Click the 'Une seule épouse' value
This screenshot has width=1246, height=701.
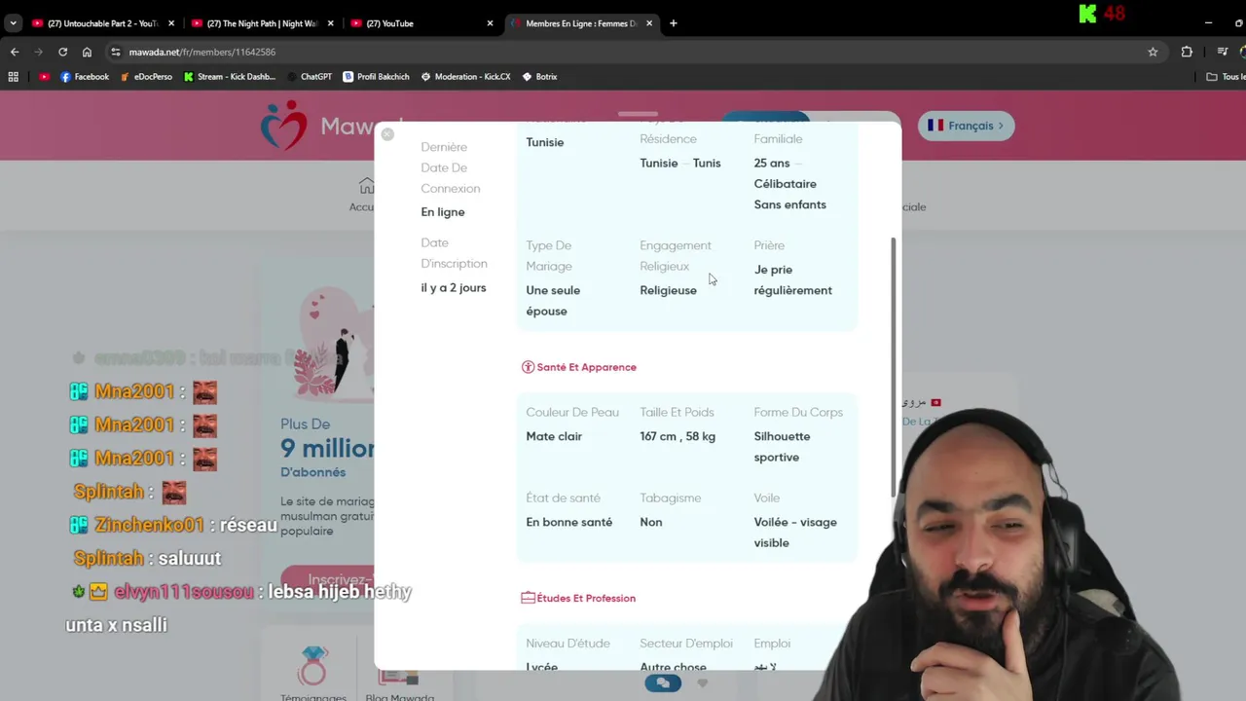point(553,301)
